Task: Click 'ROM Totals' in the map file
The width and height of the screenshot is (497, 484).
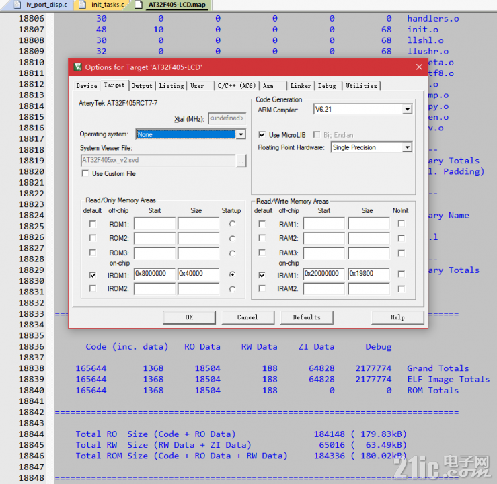Action: [x=432, y=391]
